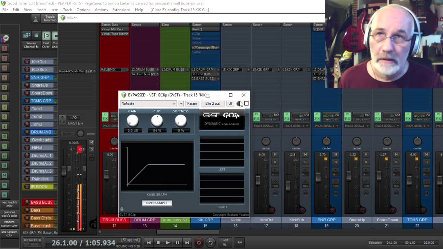Click the record-arm button on SnareUp mixer channel
Screen dimensions: 443x249
click(362, 210)
